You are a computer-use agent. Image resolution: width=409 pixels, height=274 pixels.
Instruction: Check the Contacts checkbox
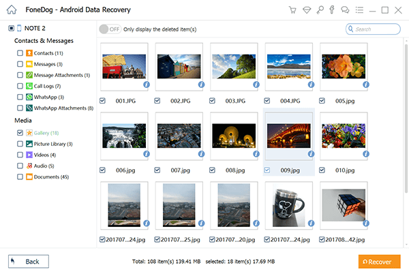(19, 52)
